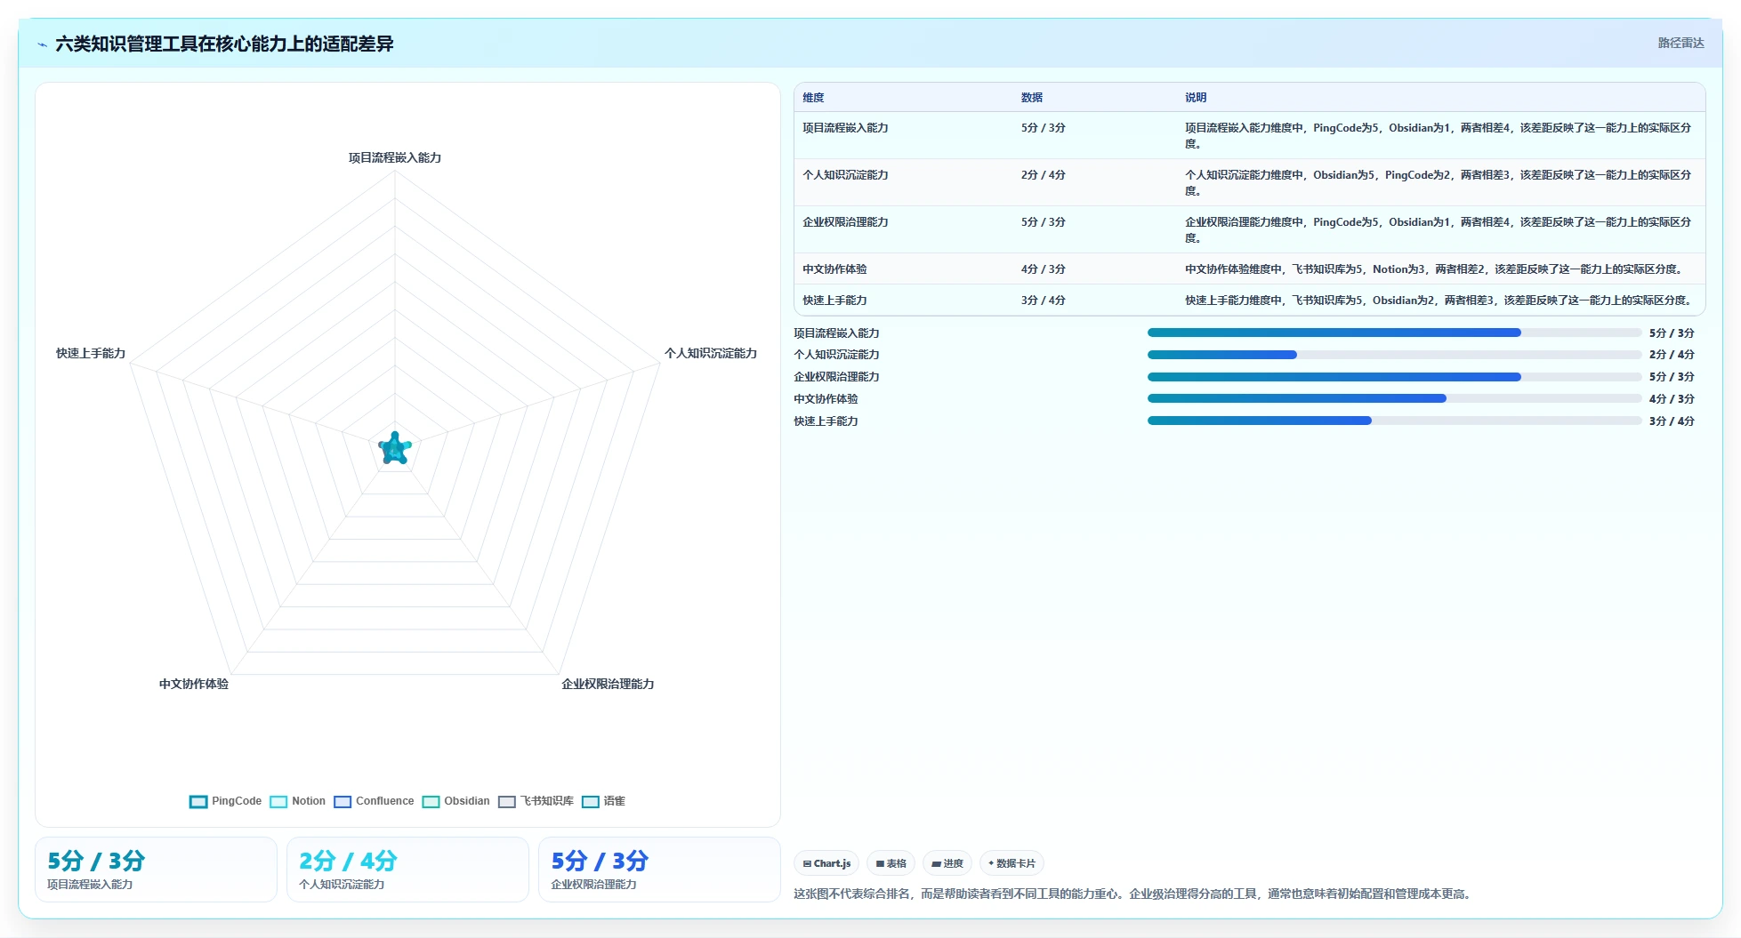Image resolution: width=1741 pixels, height=938 pixels.
Task: Click the 个人知识沉淀能力 data card
Action: (407, 870)
